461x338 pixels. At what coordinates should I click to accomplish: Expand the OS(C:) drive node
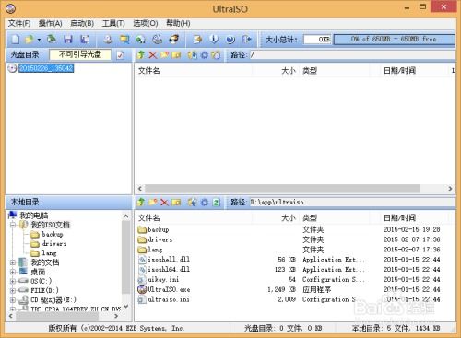(13, 281)
